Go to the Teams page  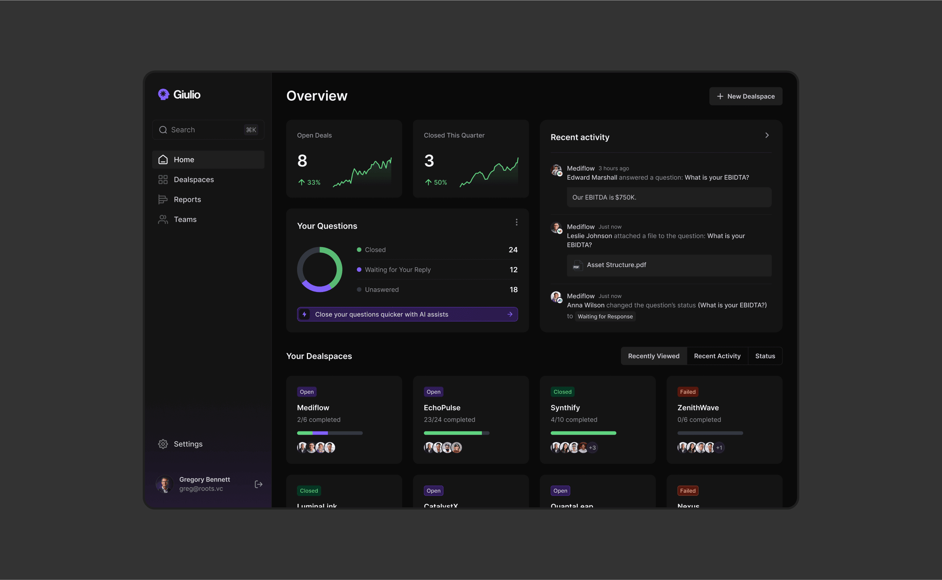tap(185, 220)
